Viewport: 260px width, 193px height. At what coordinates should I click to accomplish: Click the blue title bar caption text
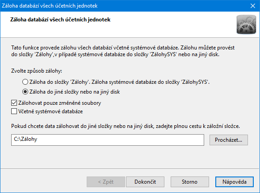pos(50,6)
